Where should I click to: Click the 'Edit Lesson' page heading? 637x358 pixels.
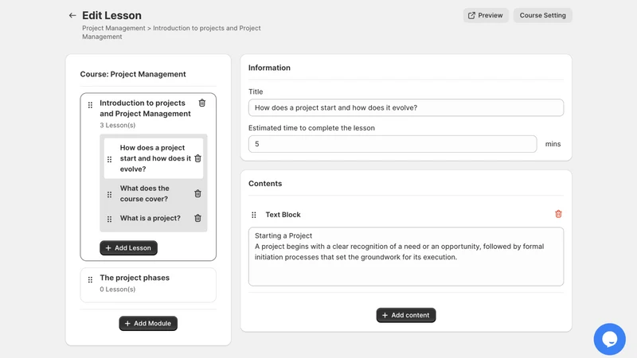(111, 15)
